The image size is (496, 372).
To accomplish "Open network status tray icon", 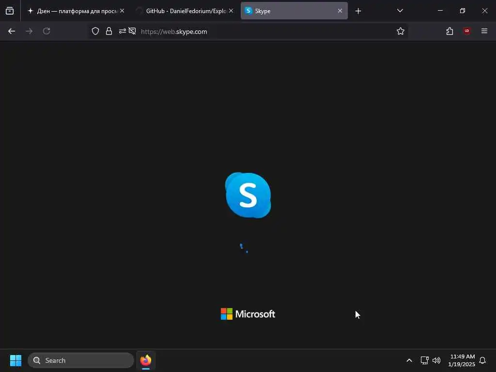I will tap(424, 360).
